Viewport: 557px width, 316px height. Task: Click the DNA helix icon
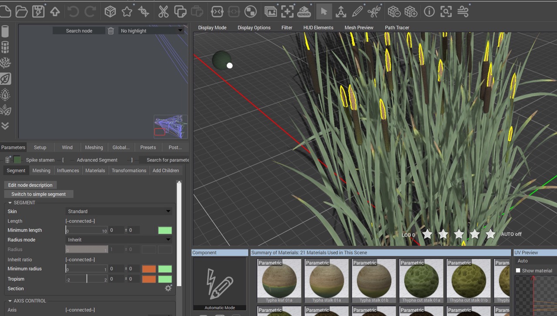pyautogui.click(x=144, y=12)
